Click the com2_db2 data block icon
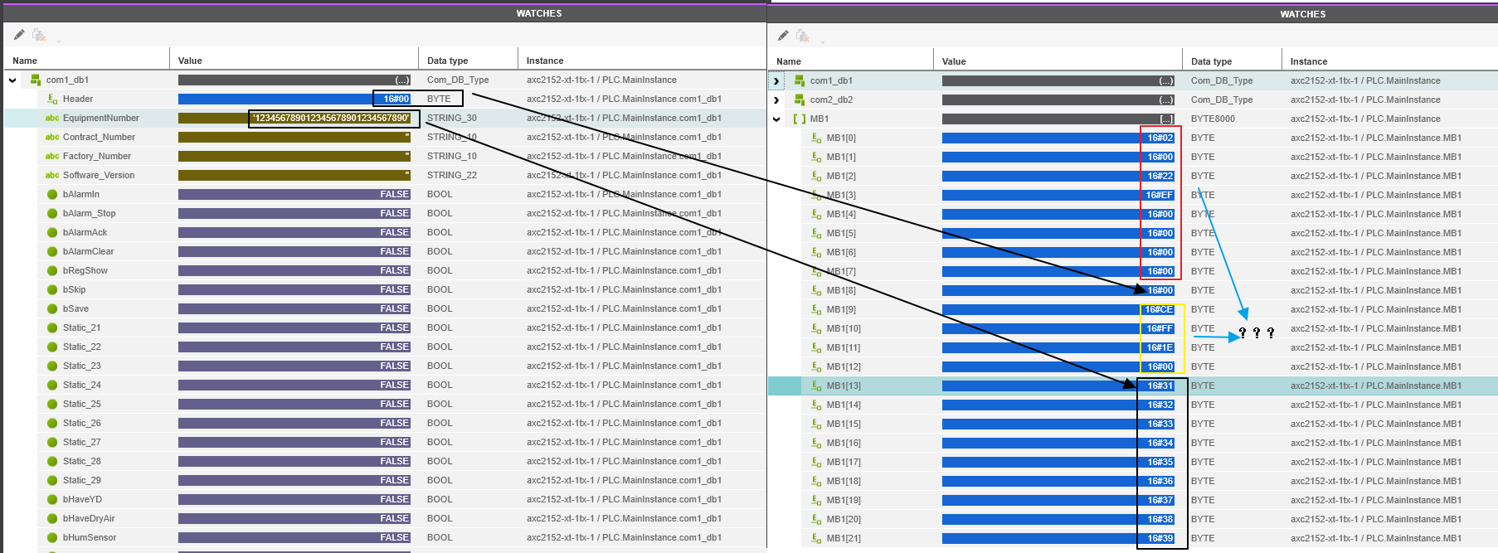This screenshot has height=553, width=1498. (x=800, y=99)
